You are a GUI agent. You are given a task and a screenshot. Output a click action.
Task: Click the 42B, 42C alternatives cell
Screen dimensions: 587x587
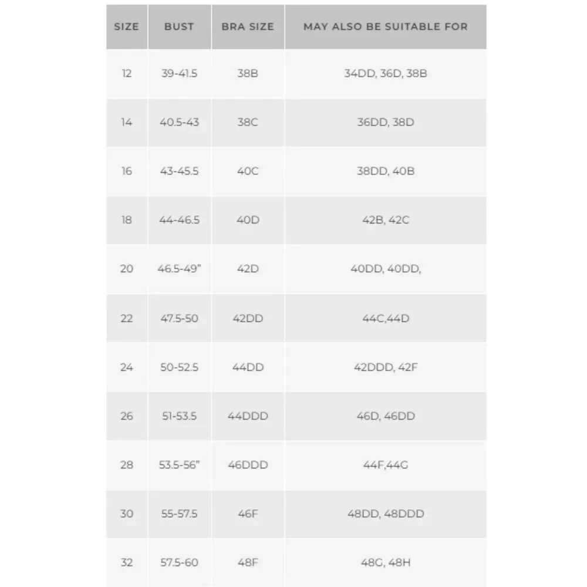(x=386, y=220)
